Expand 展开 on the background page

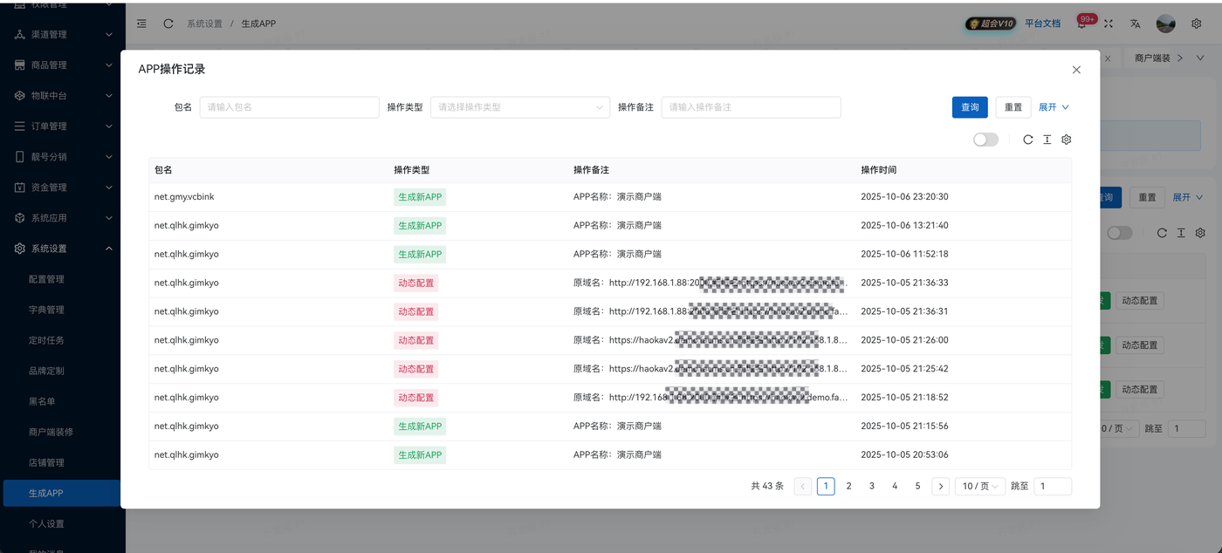pos(1189,198)
